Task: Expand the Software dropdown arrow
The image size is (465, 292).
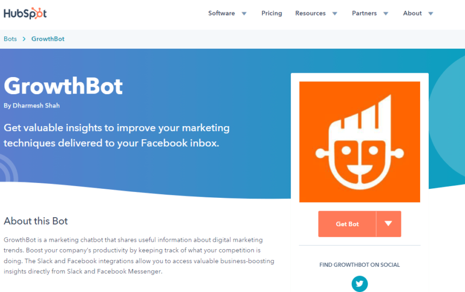Action: tap(244, 14)
